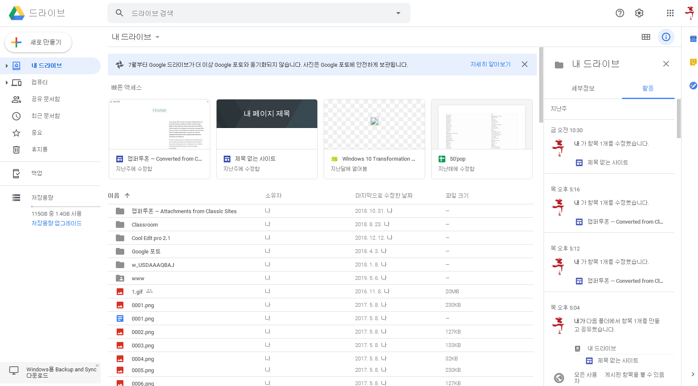The height and width of the screenshot is (386, 698).
Task: Toggle sort direction arrow next to 이름
Action: [x=127, y=196]
